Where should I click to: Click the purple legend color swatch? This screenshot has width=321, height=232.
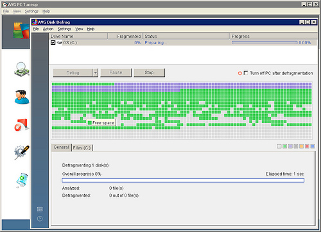tap(290, 146)
